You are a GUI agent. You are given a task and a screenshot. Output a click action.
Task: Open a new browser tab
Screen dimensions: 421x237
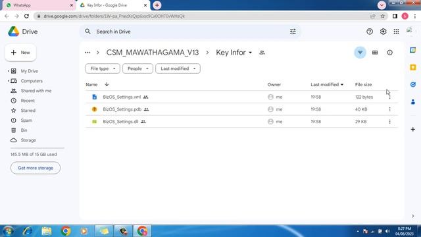[x=157, y=5]
